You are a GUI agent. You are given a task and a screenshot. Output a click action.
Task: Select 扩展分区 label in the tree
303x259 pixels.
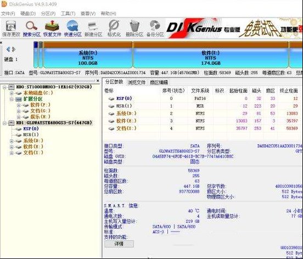[33, 99]
